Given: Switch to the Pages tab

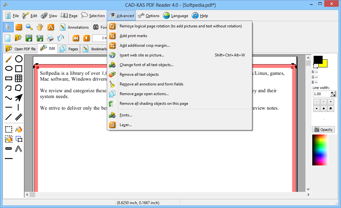Looking at the screenshot, I should [x=69, y=49].
